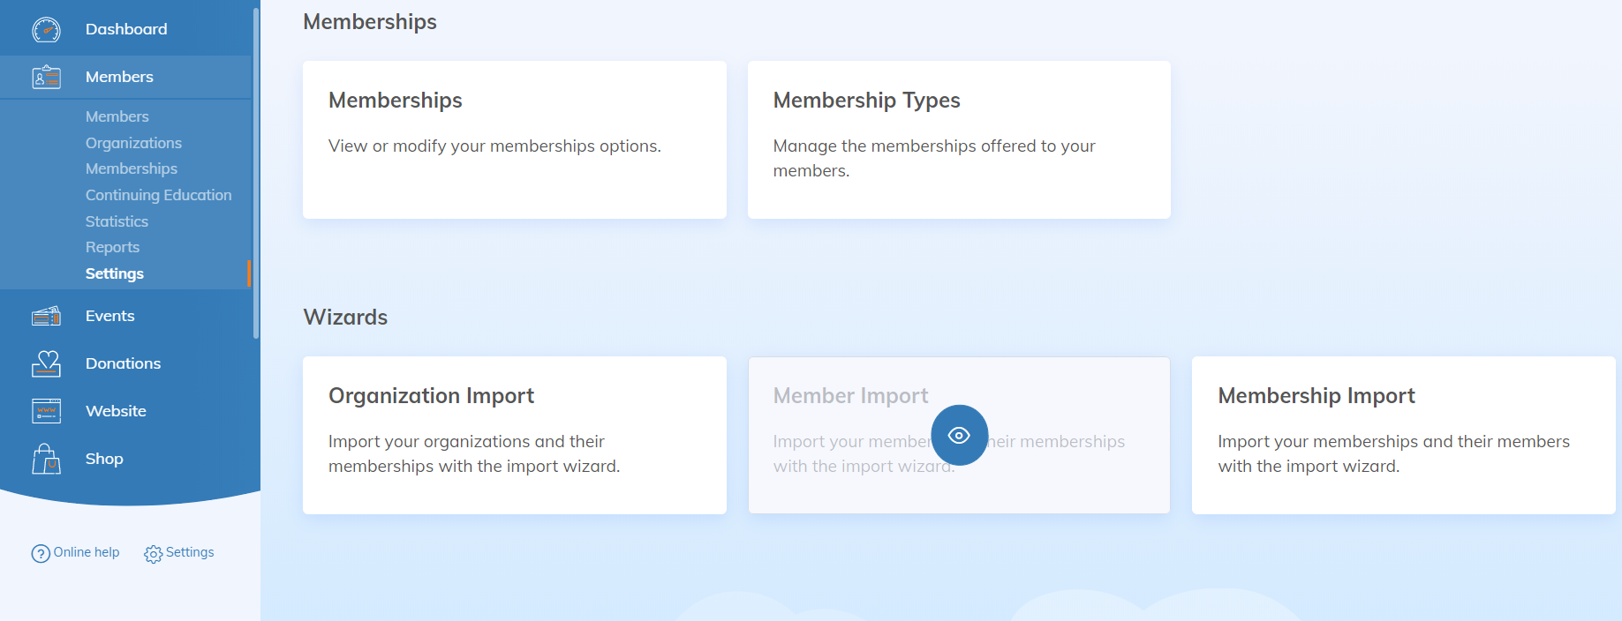Click the Donations heart icon

tap(46, 363)
